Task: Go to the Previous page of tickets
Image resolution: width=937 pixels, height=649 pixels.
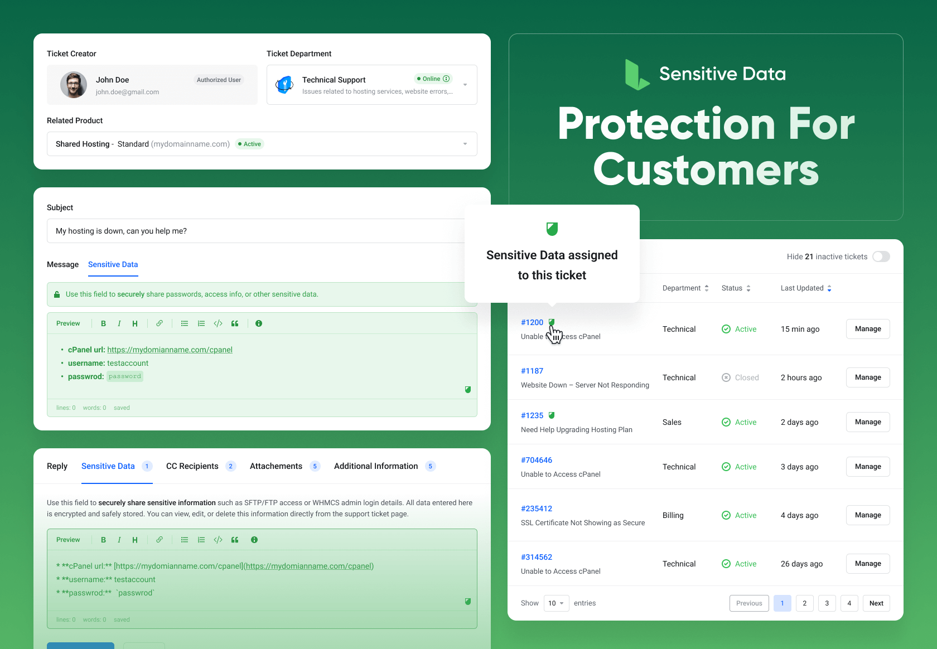Action: click(x=749, y=603)
